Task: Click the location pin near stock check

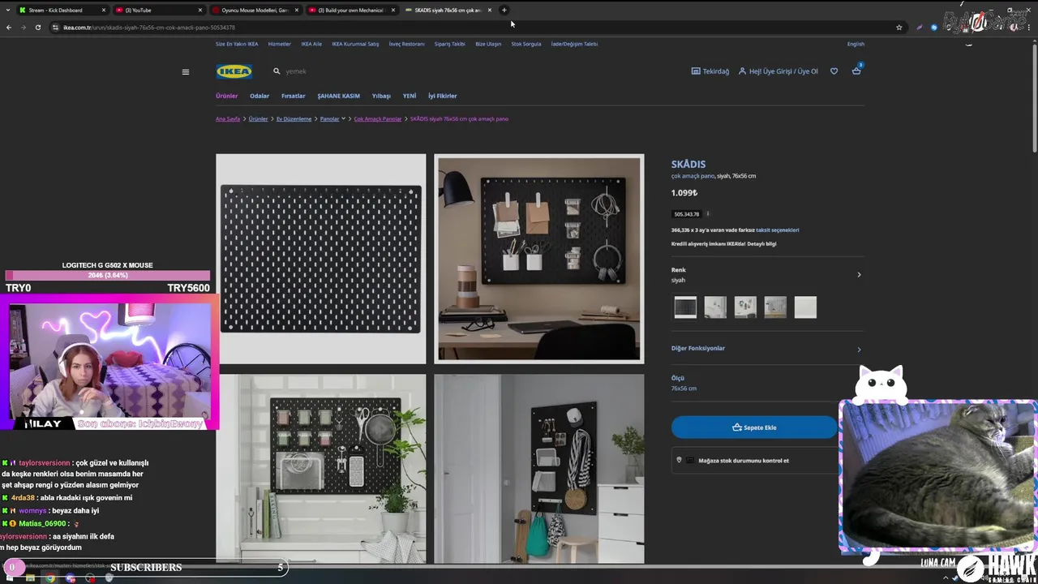Action: [x=679, y=460]
